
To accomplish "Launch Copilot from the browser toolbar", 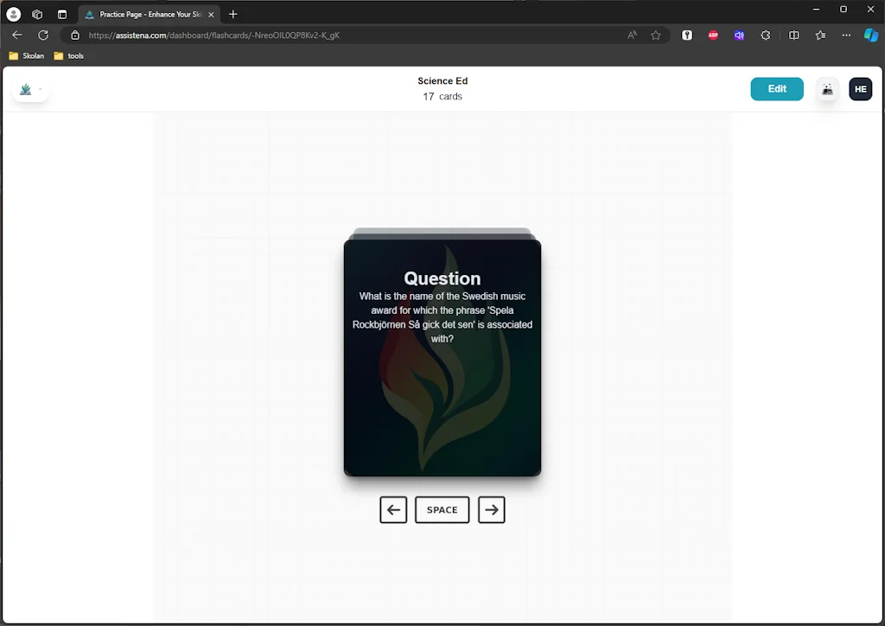I will pos(871,35).
